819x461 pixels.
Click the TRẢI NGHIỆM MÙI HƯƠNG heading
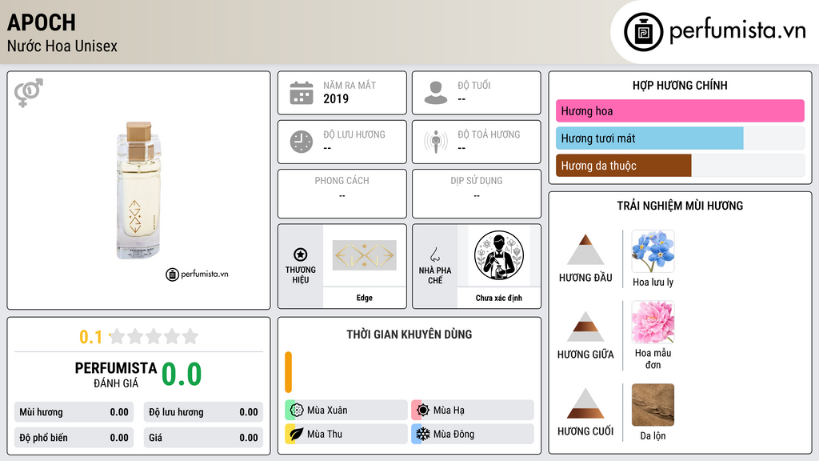pos(680,206)
